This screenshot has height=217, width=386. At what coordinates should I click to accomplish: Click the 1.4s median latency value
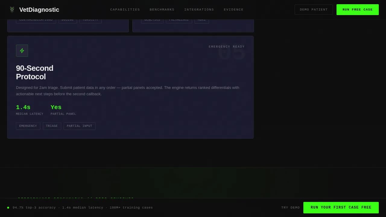tap(23, 107)
